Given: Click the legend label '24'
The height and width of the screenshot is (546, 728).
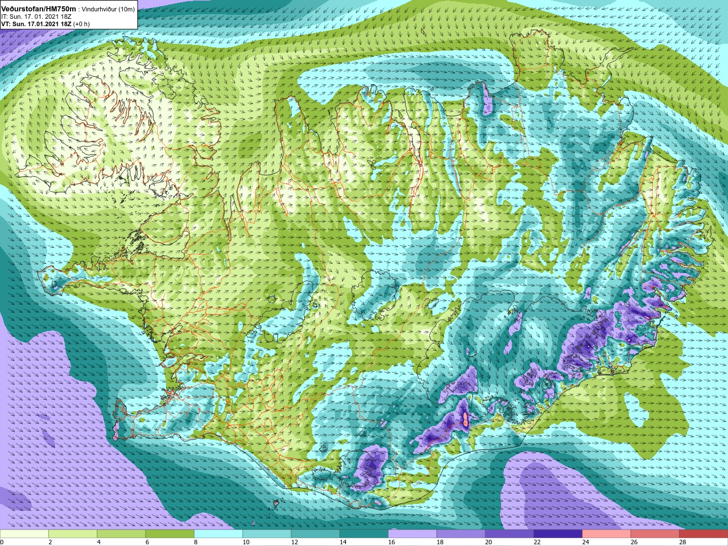Looking at the screenshot, I should 585,542.
